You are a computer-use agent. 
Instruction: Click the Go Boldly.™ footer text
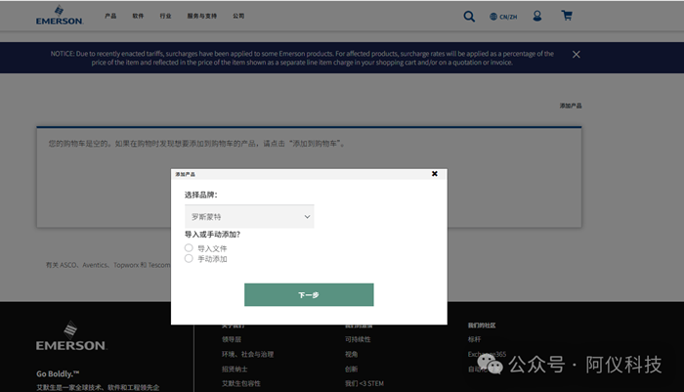point(58,373)
